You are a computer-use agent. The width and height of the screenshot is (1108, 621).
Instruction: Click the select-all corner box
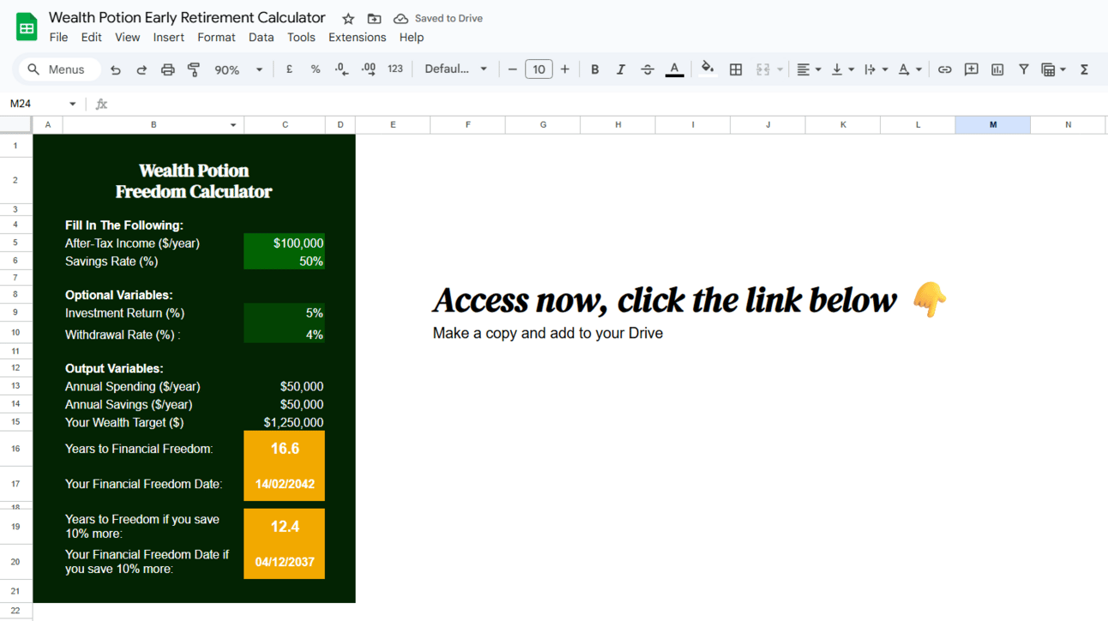point(15,125)
